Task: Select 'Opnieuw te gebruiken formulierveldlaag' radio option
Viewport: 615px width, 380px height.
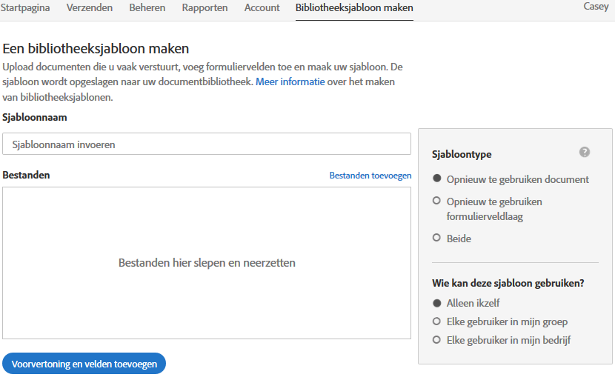Action: tap(437, 201)
